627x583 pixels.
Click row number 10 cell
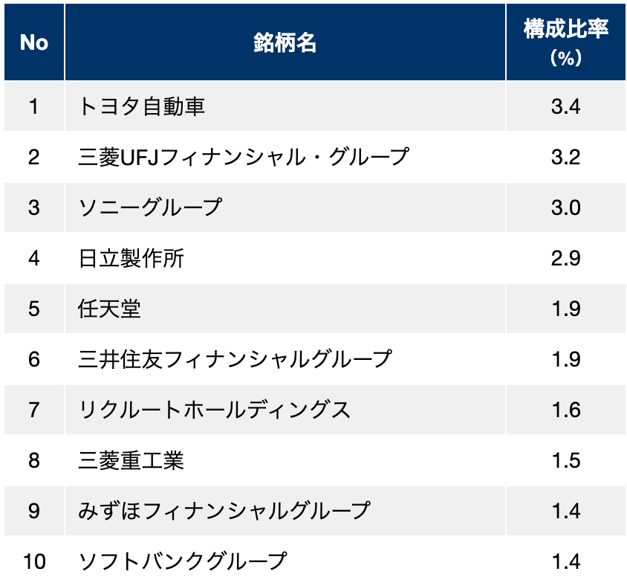tap(34, 561)
